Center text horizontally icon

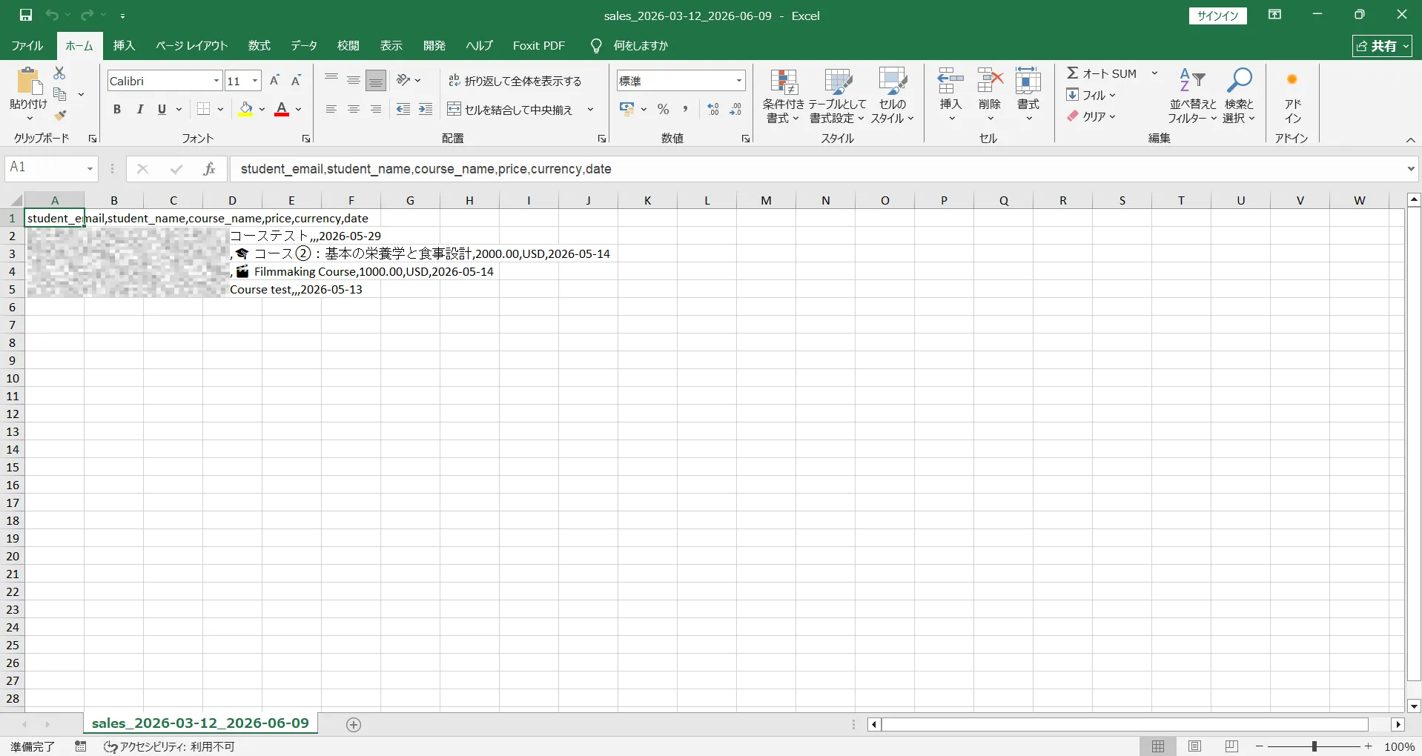coord(354,110)
